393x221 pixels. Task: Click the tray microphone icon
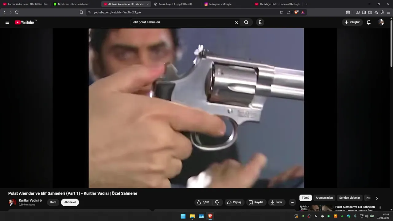point(355,216)
